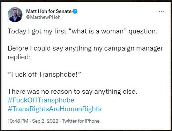Open Matt Hoh's profile avatar photo
172x131 pixels.
[x=15, y=15]
